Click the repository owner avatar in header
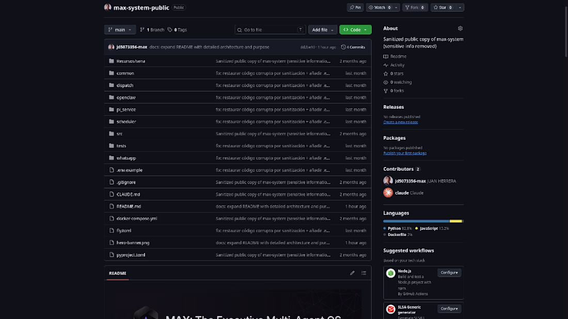This screenshot has width=568, height=319. click(x=107, y=7)
